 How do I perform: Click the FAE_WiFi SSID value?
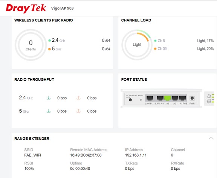(x=33, y=155)
